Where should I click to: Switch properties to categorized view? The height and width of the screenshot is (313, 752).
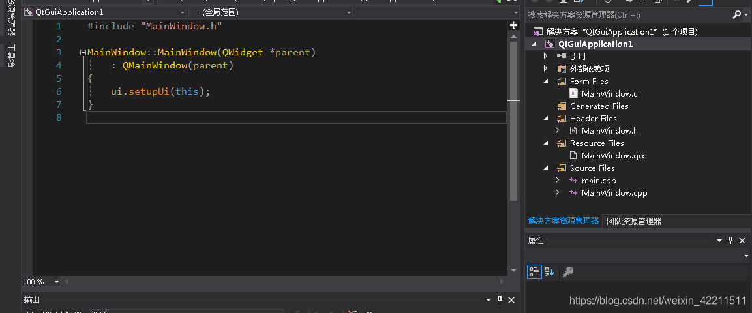[534, 273]
